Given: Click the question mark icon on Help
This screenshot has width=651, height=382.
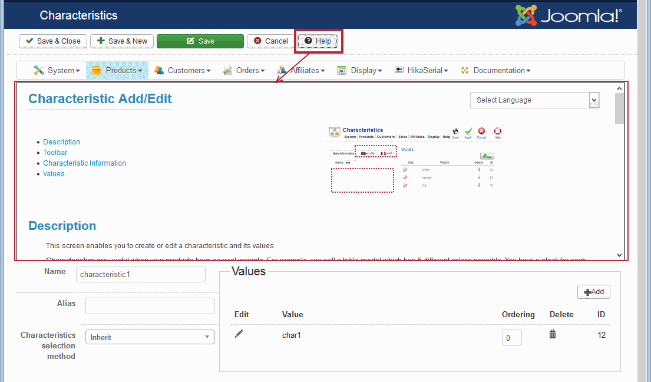Looking at the screenshot, I should tap(308, 41).
